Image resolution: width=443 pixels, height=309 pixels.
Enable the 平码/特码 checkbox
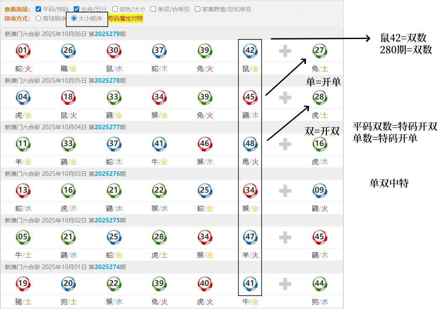pyautogui.click(x=39, y=9)
